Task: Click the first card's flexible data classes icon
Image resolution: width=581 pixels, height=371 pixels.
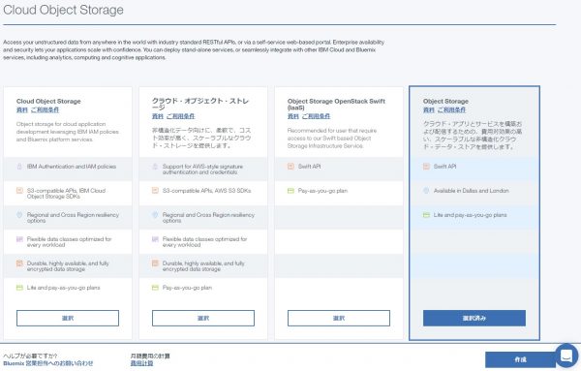Action: coord(19,239)
